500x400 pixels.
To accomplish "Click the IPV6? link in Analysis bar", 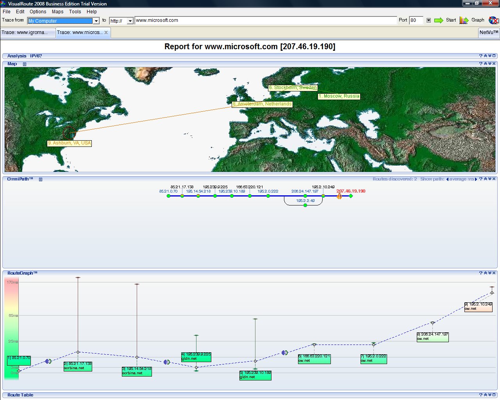I will [x=36, y=56].
